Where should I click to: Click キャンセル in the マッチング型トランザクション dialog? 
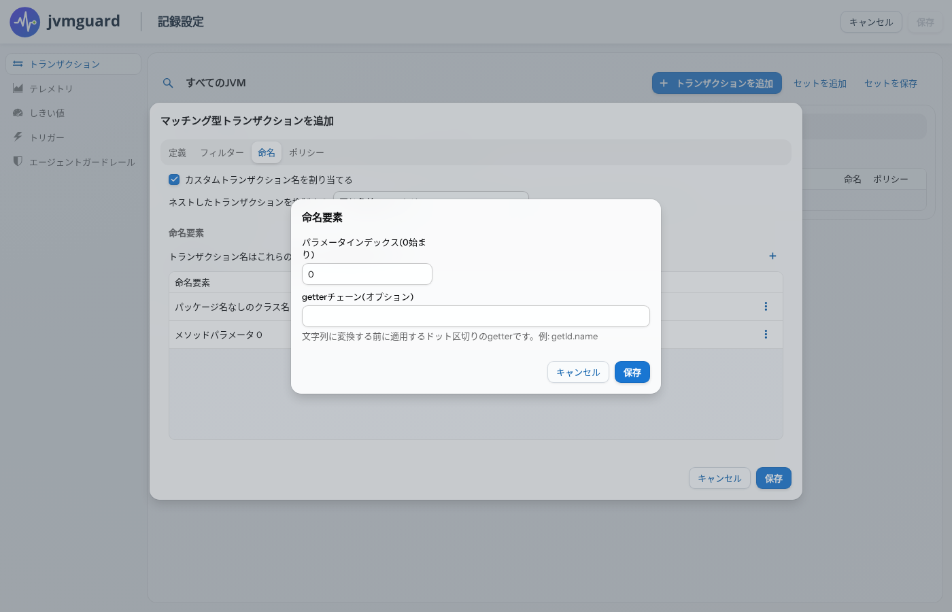tap(719, 478)
